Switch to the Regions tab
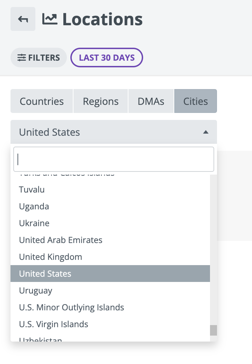Image resolution: width=252 pixels, height=364 pixels. coord(100,101)
